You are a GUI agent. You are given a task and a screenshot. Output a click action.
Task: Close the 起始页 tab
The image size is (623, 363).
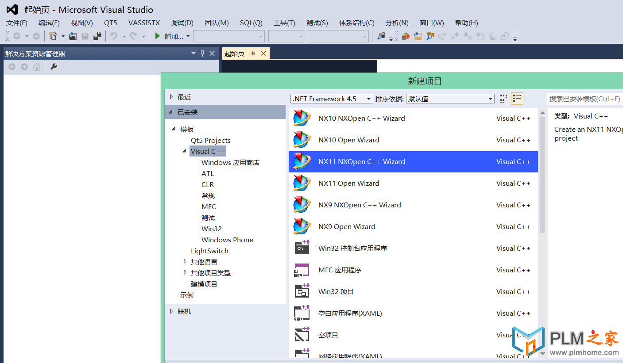click(263, 53)
